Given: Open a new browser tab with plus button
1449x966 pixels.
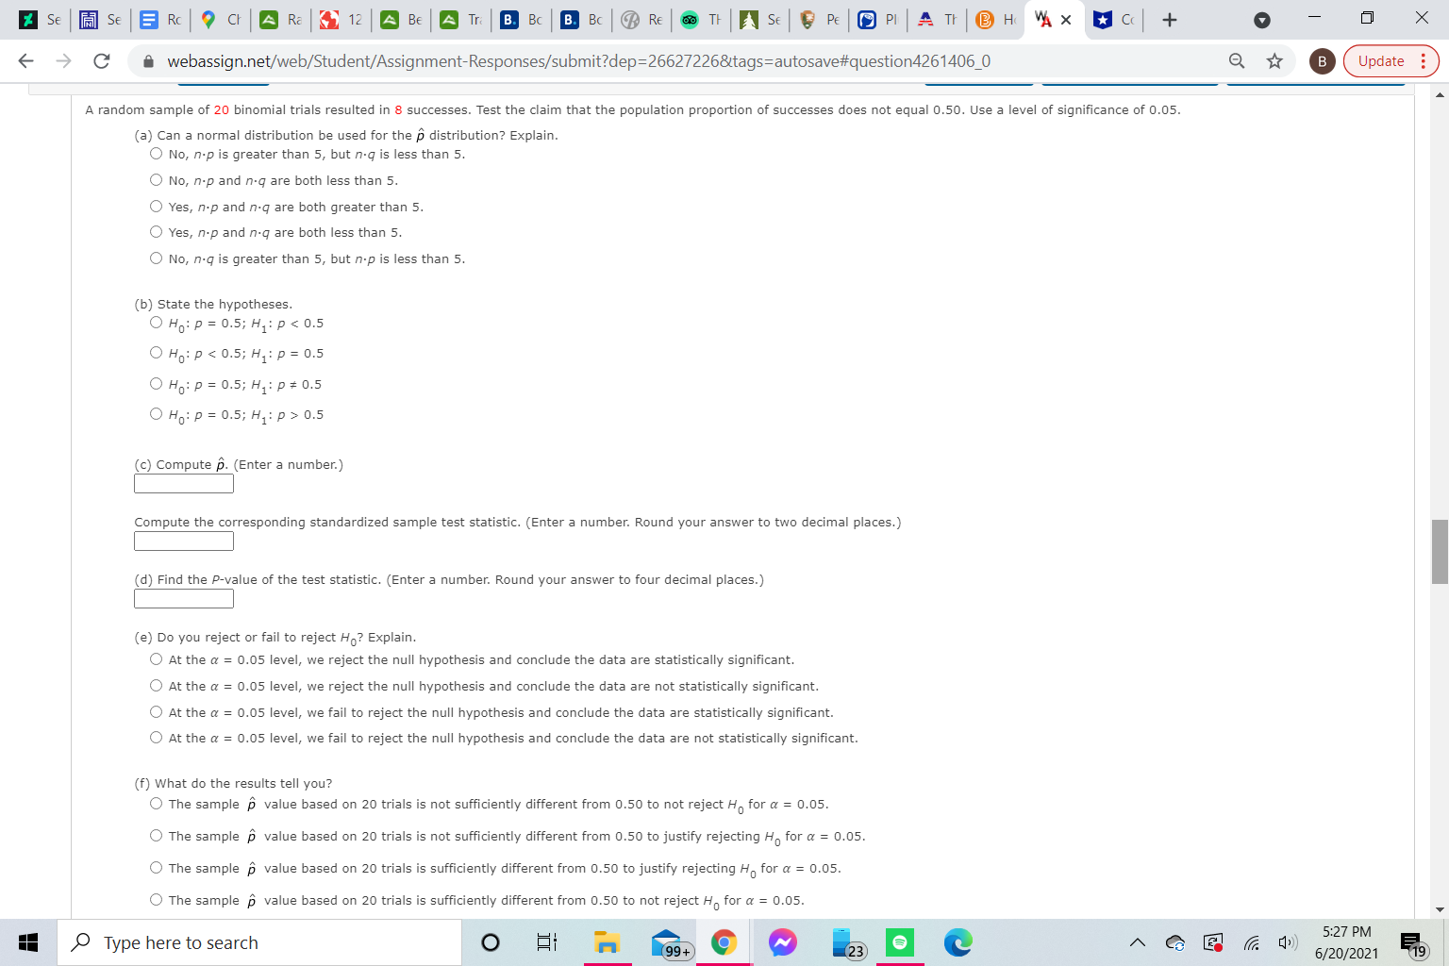Looking at the screenshot, I should click(1169, 19).
